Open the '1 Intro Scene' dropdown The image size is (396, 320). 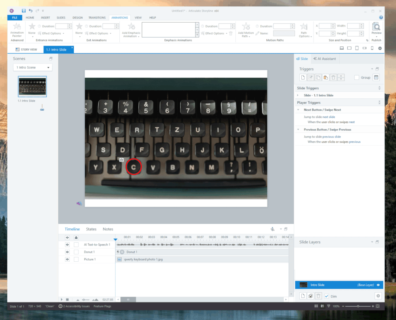pyautogui.click(x=33, y=67)
